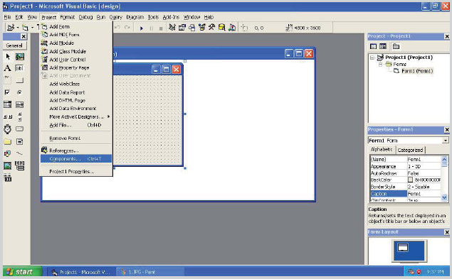Click the View Code icon in Project panel

pyautogui.click(x=373, y=46)
